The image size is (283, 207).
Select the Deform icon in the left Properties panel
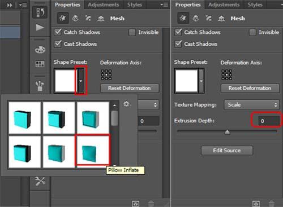[75, 19]
